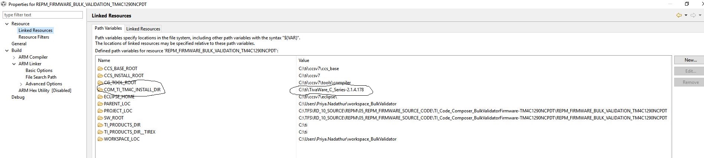The width and height of the screenshot is (704, 158).
Task: Open Resource Filters in the tree
Action: point(34,37)
